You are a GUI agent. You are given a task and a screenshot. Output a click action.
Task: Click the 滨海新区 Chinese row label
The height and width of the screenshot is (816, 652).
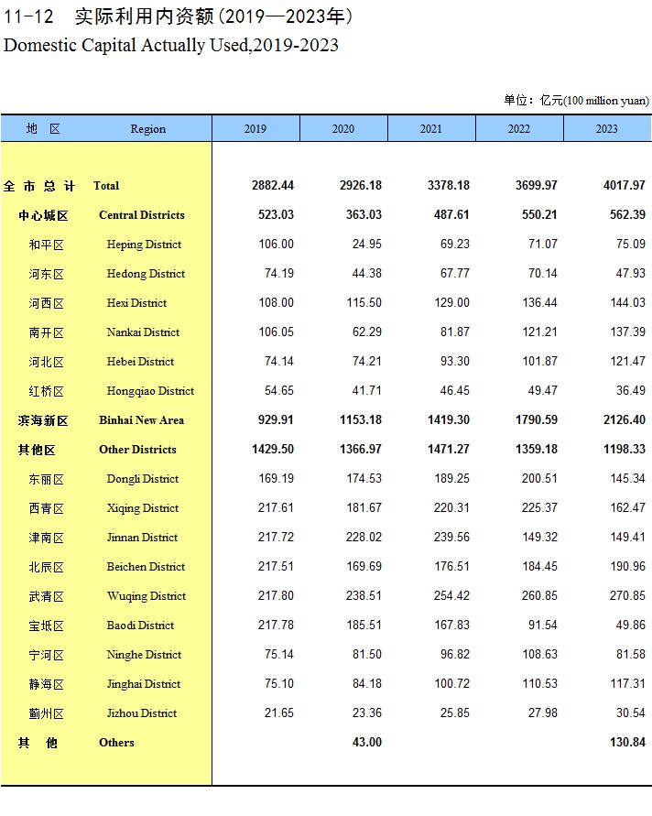click(x=43, y=420)
